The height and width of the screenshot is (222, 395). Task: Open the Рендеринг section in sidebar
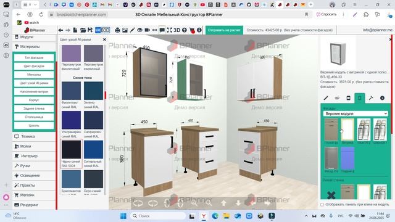click(34, 205)
